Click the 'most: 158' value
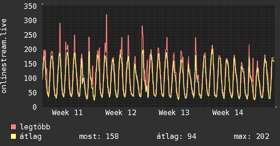 [x=99, y=136]
